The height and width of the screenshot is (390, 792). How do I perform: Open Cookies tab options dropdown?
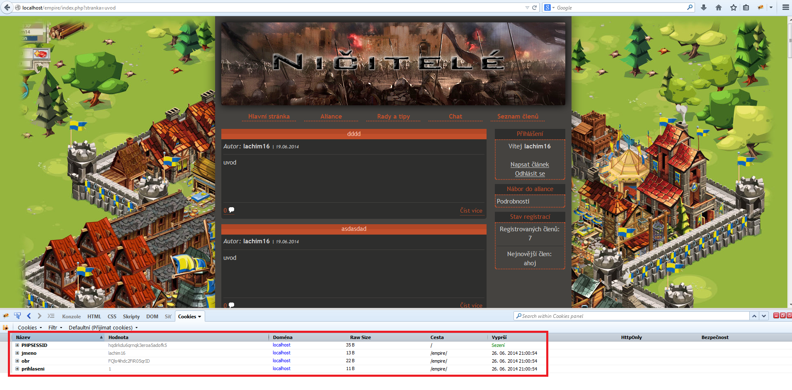pyautogui.click(x=199, y=317)
